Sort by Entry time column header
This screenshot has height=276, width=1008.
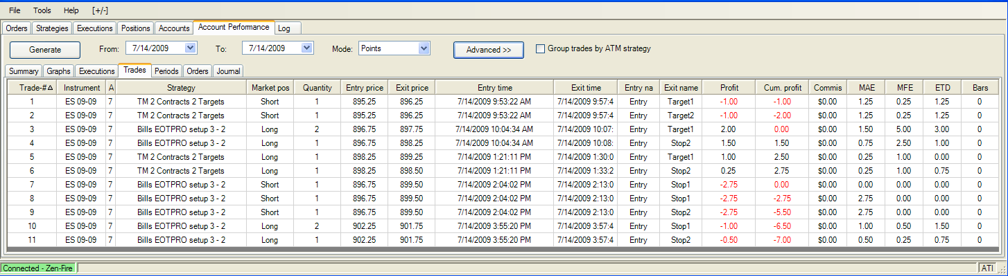[494, 88]
